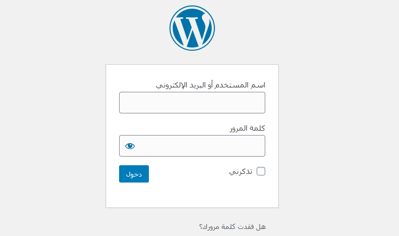This screenshot has width=399, height=236.
Task: Click the white W letter in the logo
Action: click(x=192, y=29)
